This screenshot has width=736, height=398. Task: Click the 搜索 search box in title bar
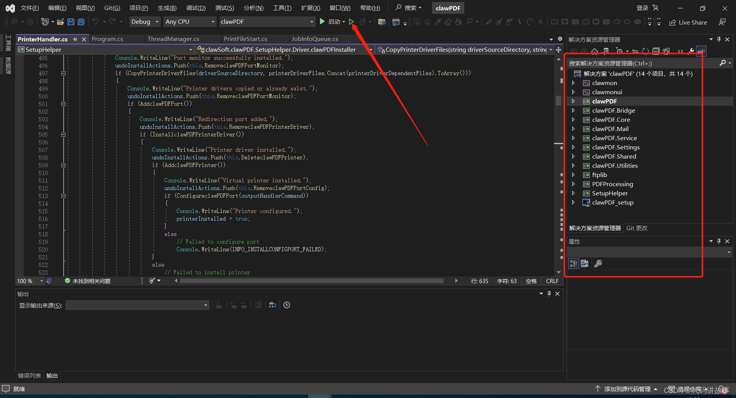coord(409,8)
